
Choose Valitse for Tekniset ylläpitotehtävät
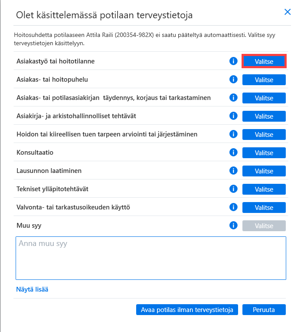tap(264, 189)
